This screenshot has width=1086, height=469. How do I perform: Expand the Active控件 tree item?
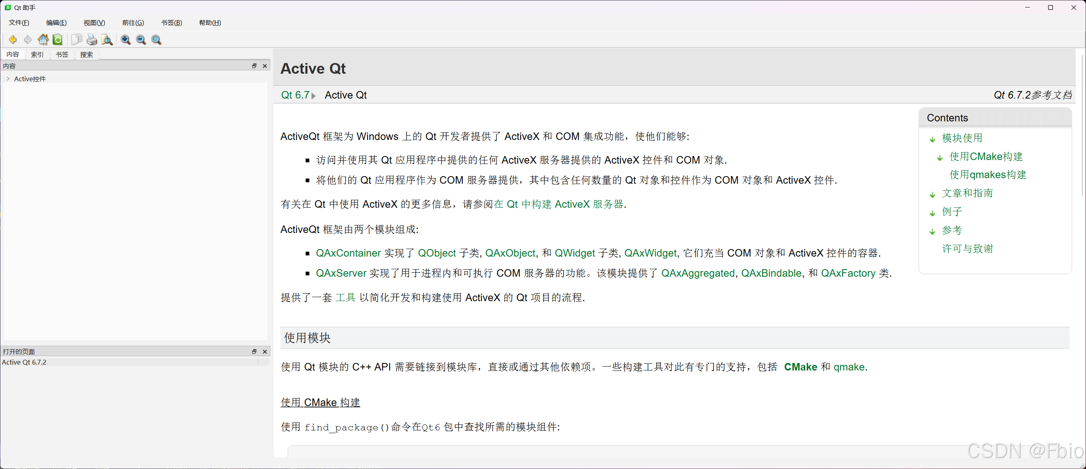point(7,78)
